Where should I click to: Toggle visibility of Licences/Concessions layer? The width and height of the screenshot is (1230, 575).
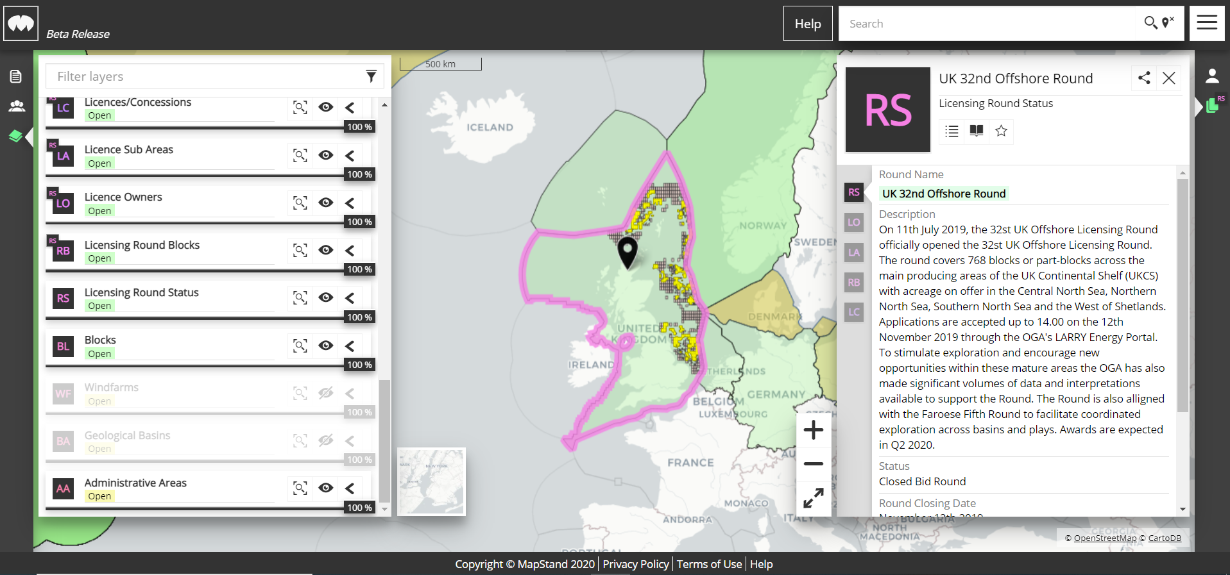click(x=326, y=107)
